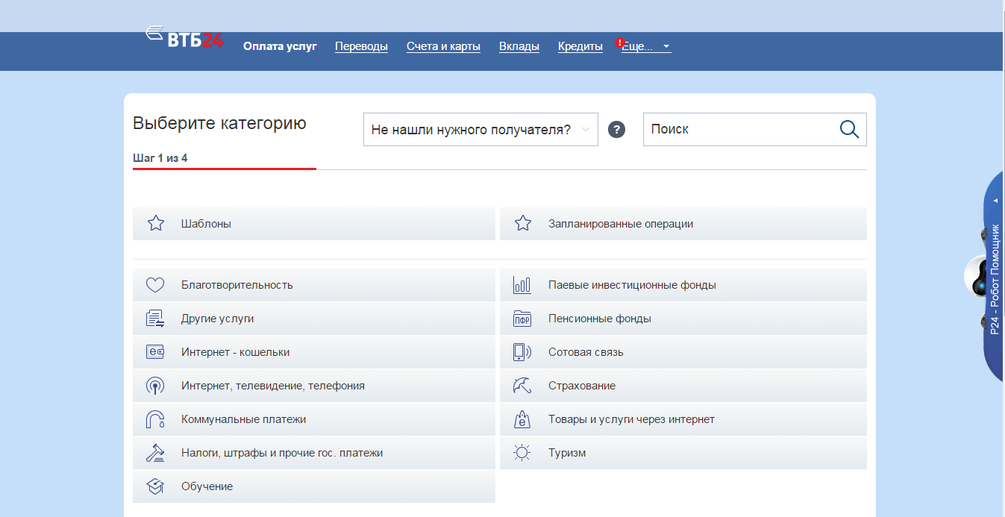Click the VTB24 logo
Viewport: 1005px width, 517px height.
coord(184,38)
